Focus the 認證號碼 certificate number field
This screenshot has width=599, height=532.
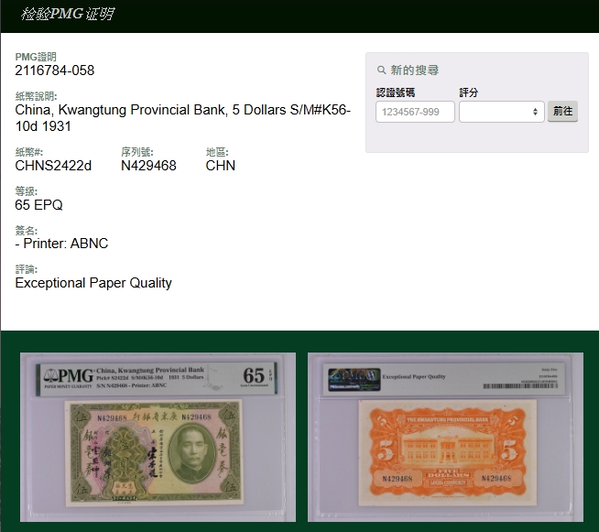tap(415, 112)
